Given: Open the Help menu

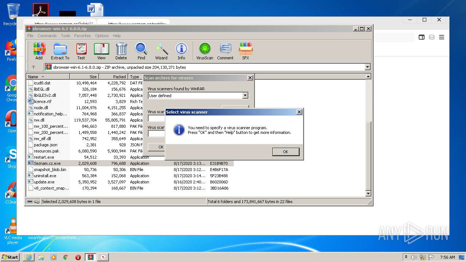Looking at the screenshot, I should pos(116,36).
